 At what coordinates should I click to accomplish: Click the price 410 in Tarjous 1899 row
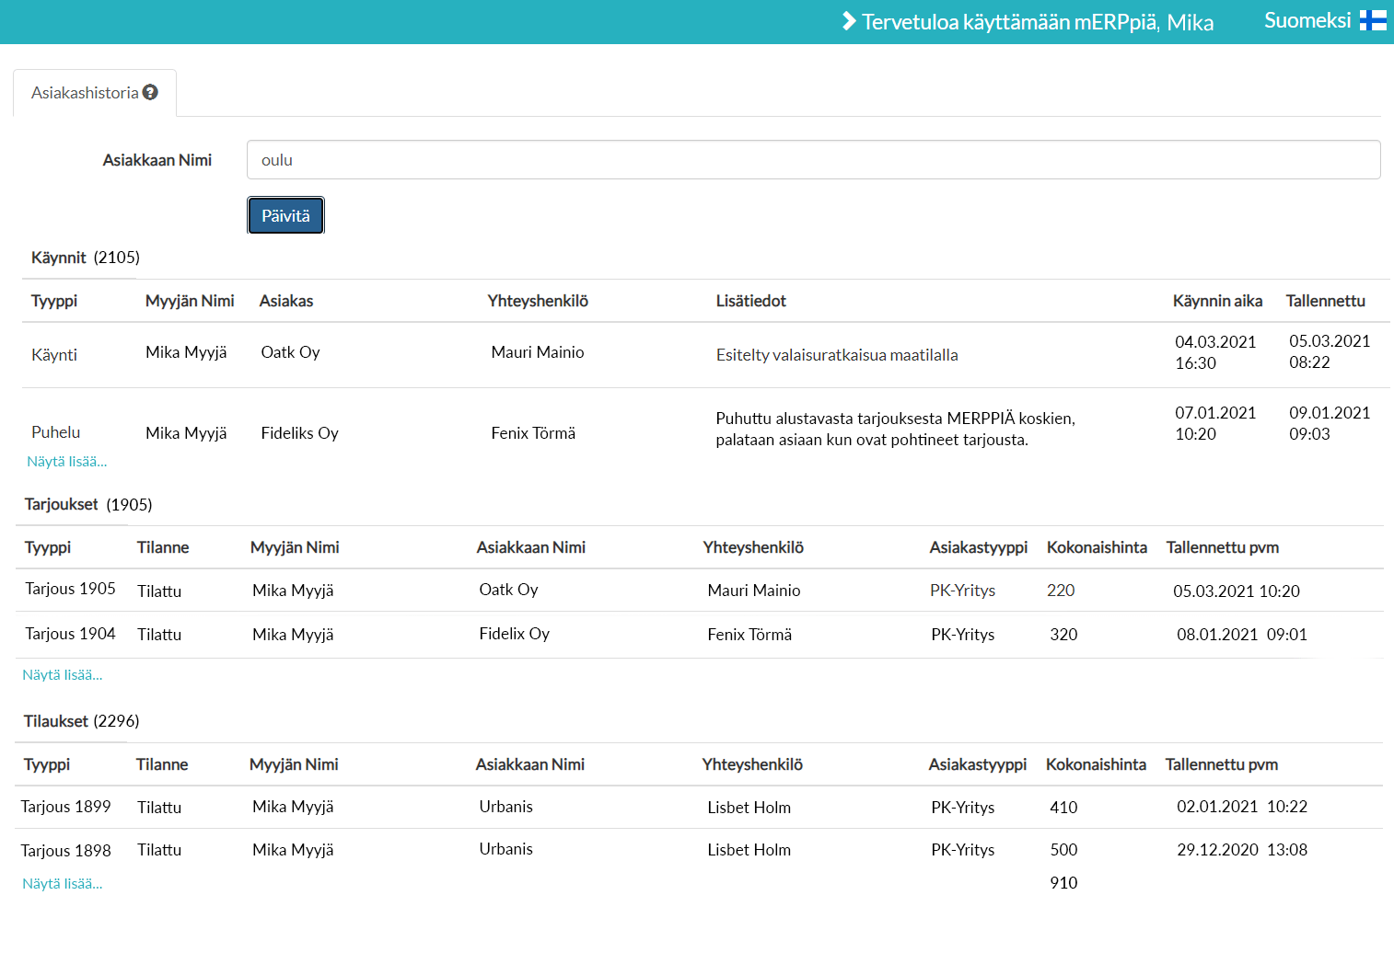coord(1064,808)
